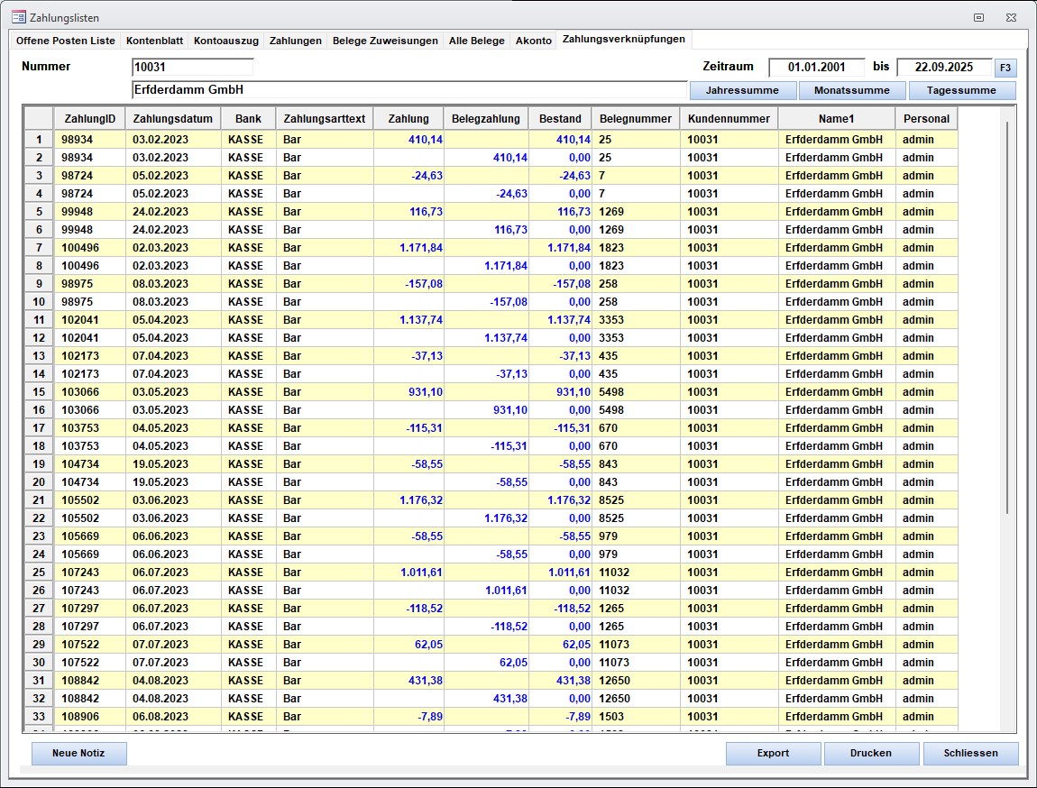Go to the Belege Zuweisungen tab
1037x788 pixels.
tap(385, 41)
